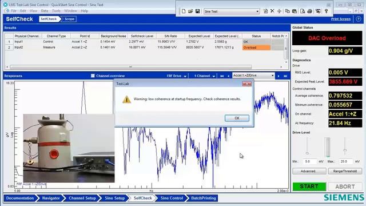The width and height of the screenshot is (366, 206).
Task: Click the orange Overload status cell
Action: coord(256,47)
